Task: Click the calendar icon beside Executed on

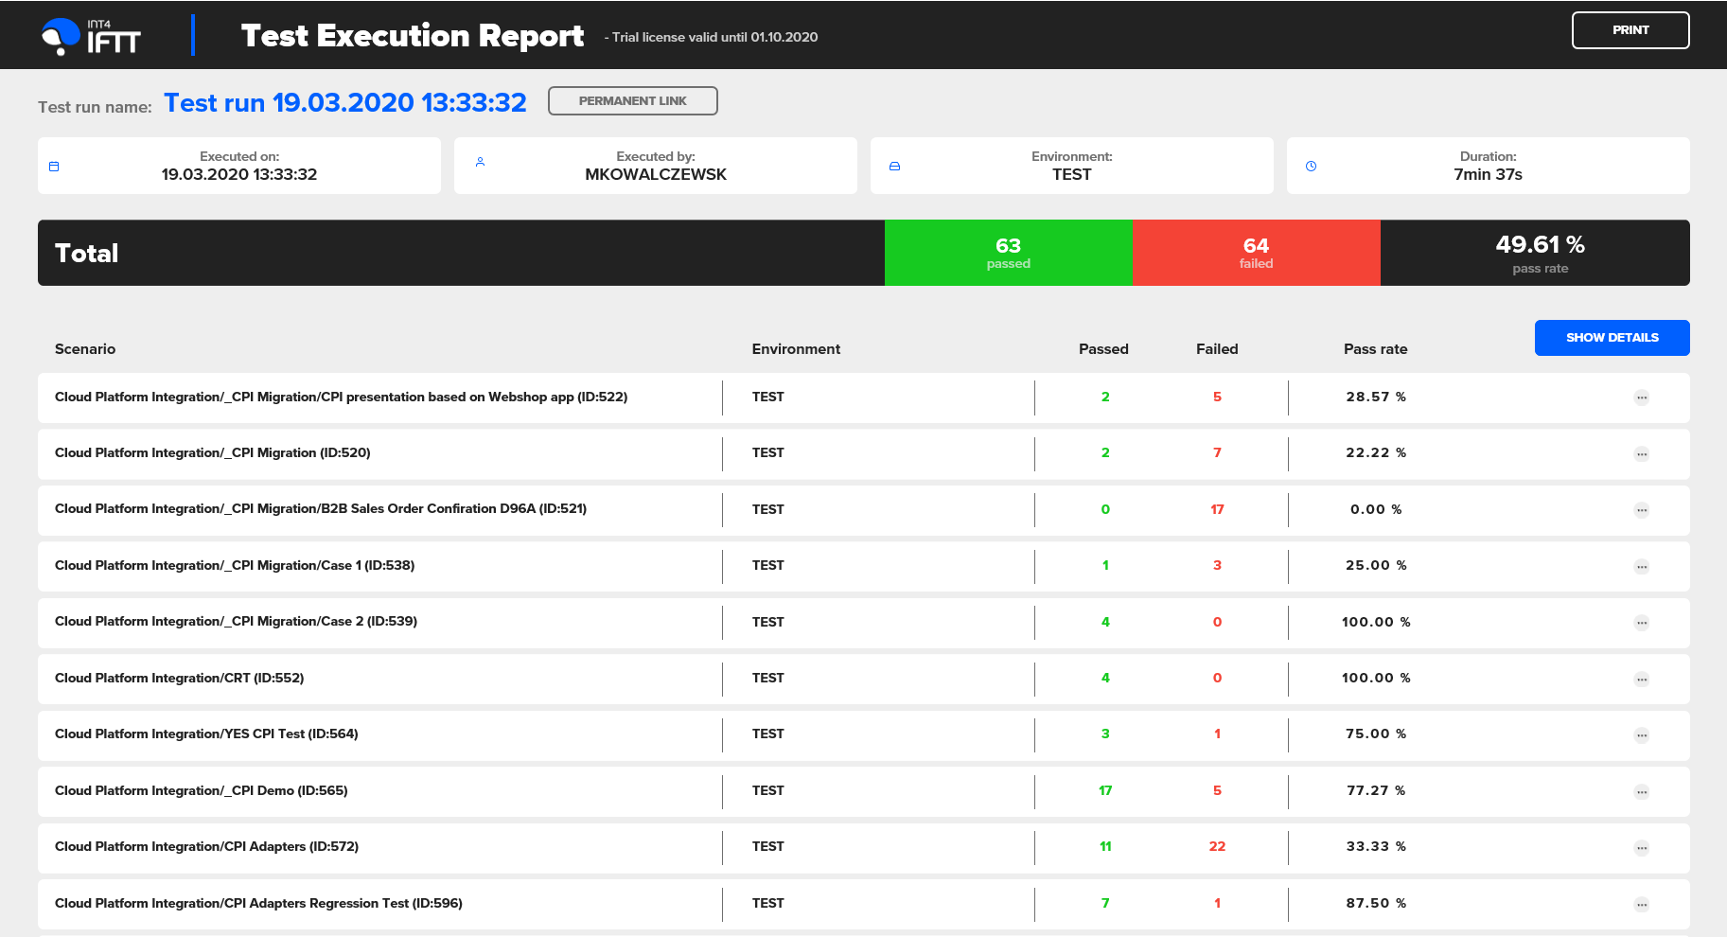Action: tap(54, 167)
